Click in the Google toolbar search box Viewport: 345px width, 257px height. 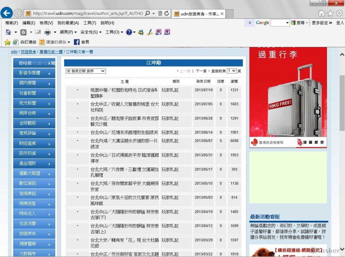coord(278,23)
